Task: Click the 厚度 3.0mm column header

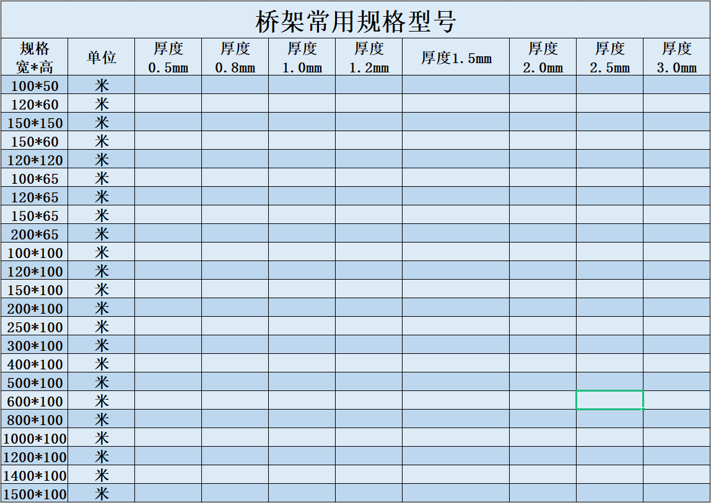Action: 676,56
